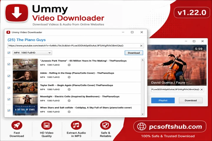Click the scroll down arrow of the video list
The height and width of the screenshot is (141, 212).
(143, 114)
